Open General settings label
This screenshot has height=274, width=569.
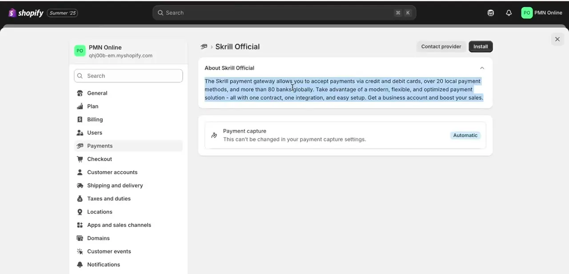(x=97, y=93)
